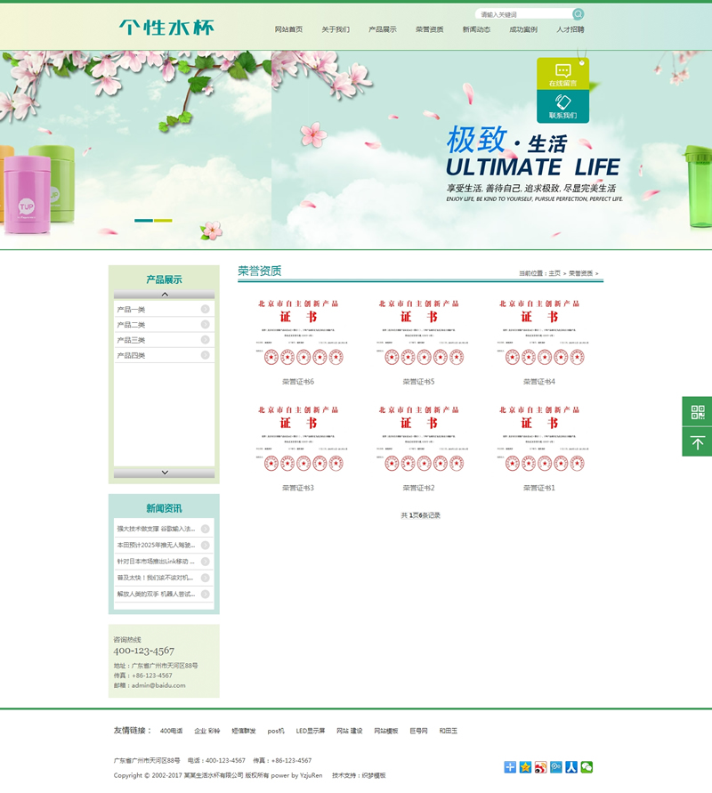Click the back-to-top arrow icon
The width and height of the screenshot is (712, 793).
click(697, 442)
